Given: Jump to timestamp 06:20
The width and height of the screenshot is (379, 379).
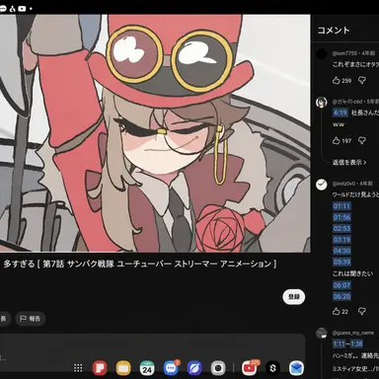Looking at the screenshot, I should pyautogui.click(x=341, y=296).
